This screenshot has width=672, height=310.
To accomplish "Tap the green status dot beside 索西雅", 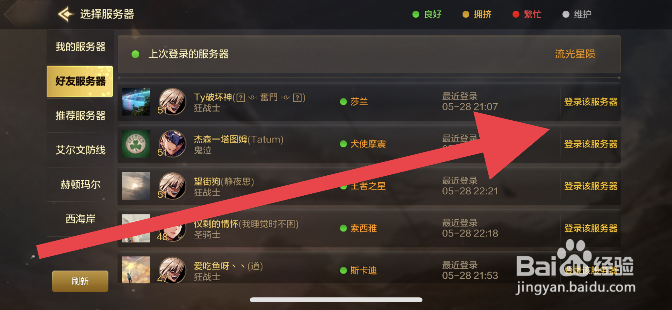I will 343,228.
